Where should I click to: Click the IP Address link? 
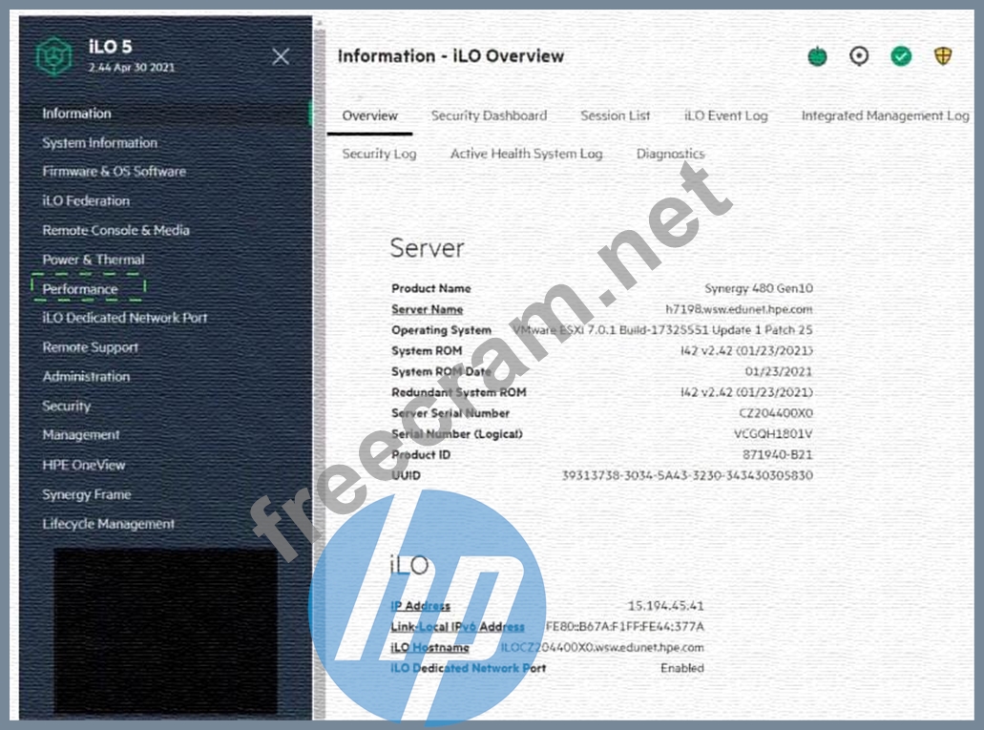(420, 606)
